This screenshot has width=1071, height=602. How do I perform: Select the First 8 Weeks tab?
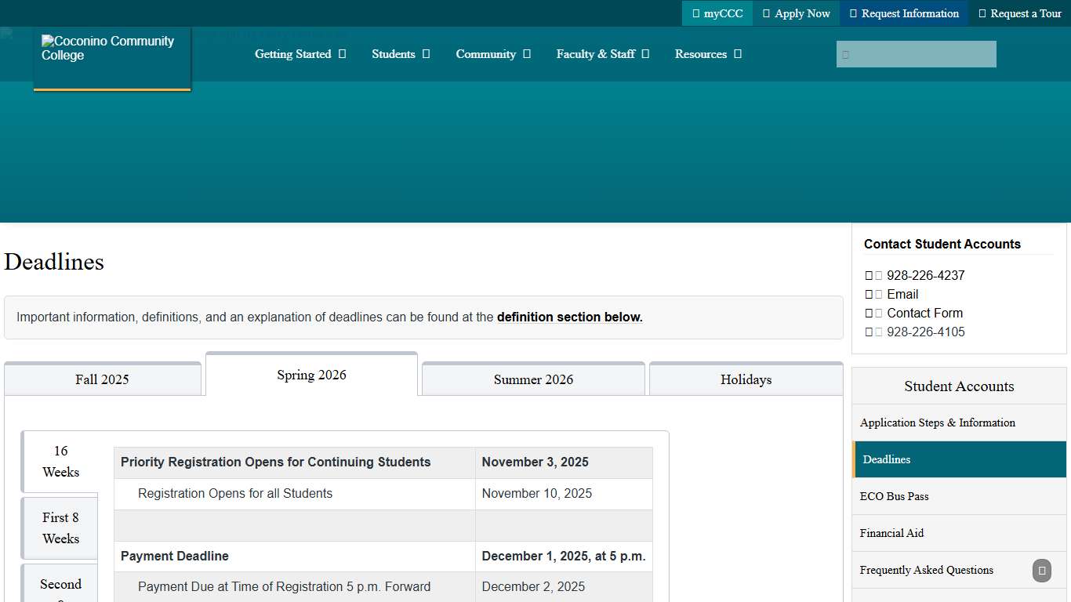point(60,528)
